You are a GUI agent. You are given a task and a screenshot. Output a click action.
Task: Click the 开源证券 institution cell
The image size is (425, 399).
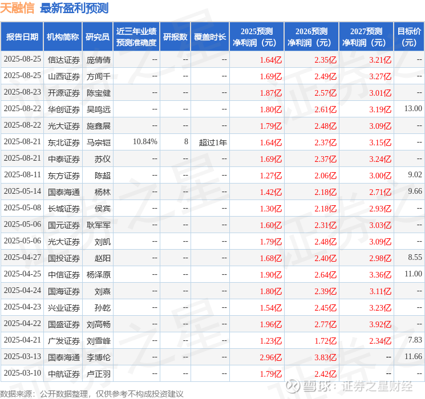(64, 93)
